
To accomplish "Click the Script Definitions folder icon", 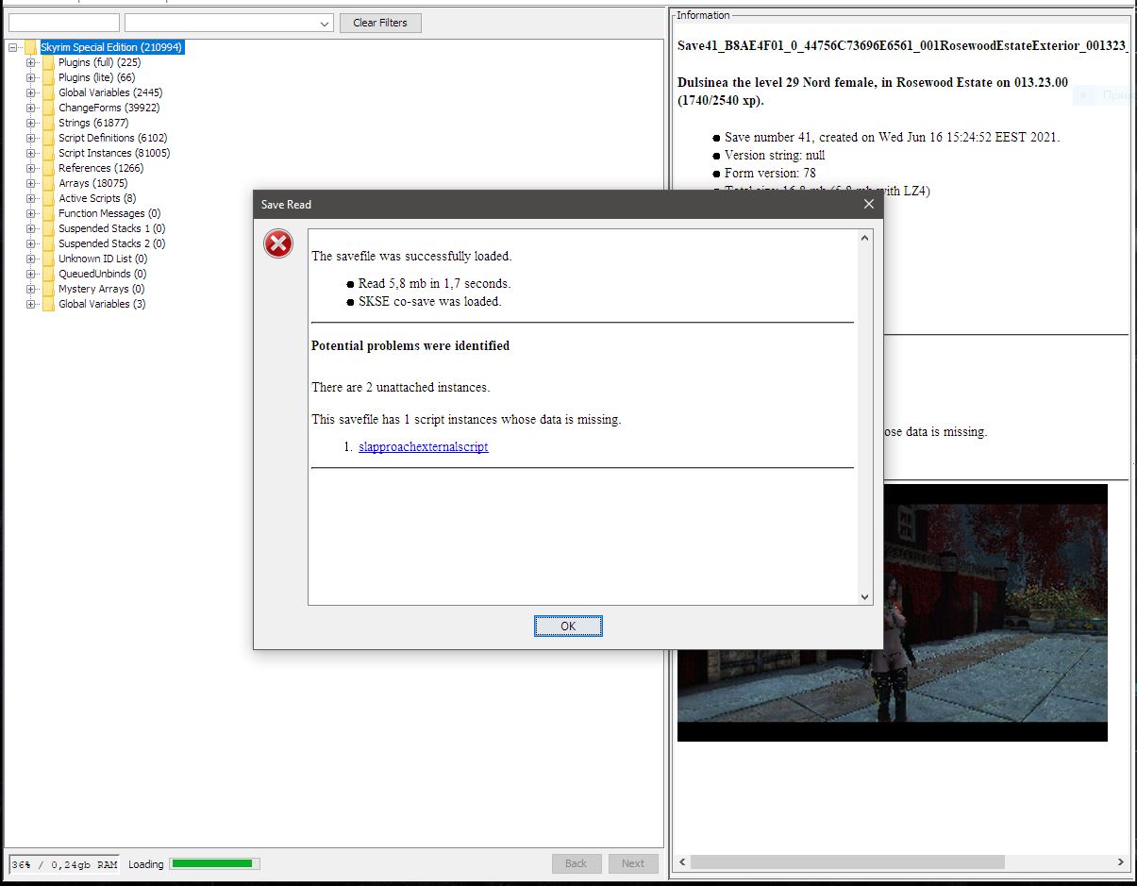I will (48, 138).
